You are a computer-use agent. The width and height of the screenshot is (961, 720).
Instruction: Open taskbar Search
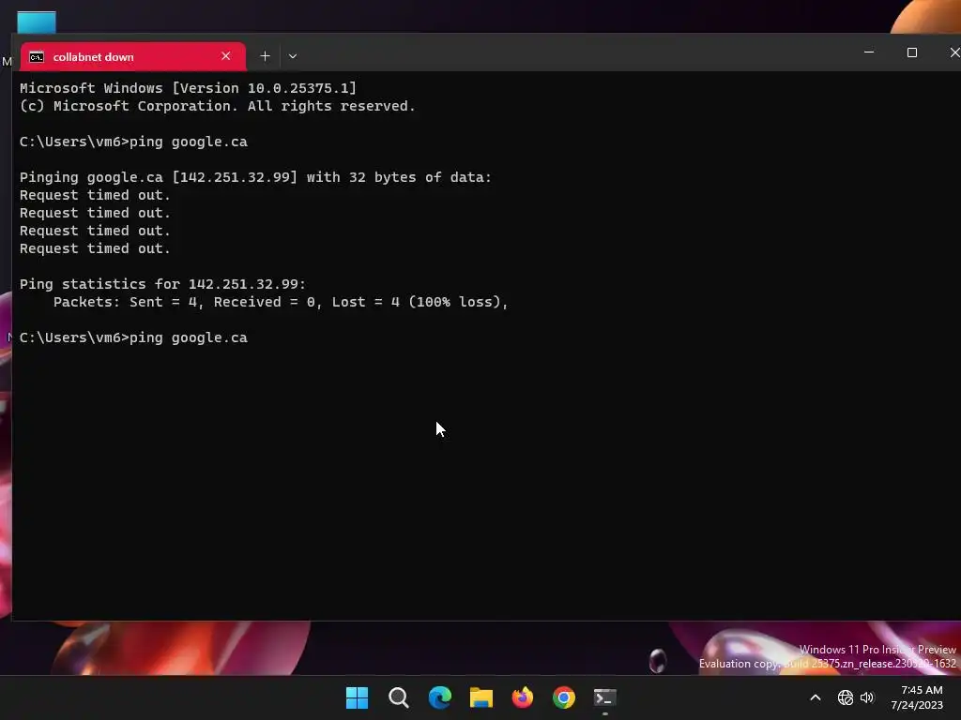(x=398, y=697)
